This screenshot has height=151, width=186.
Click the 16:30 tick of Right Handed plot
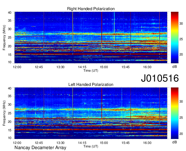(x=147, y=67)
